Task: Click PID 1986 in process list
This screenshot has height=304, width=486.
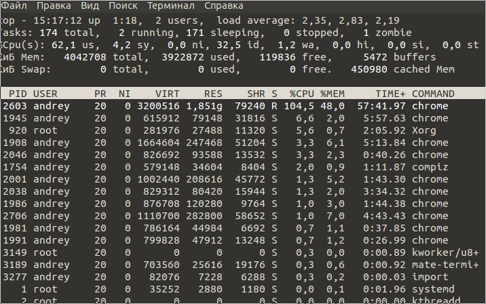Action: click(15, 204)
